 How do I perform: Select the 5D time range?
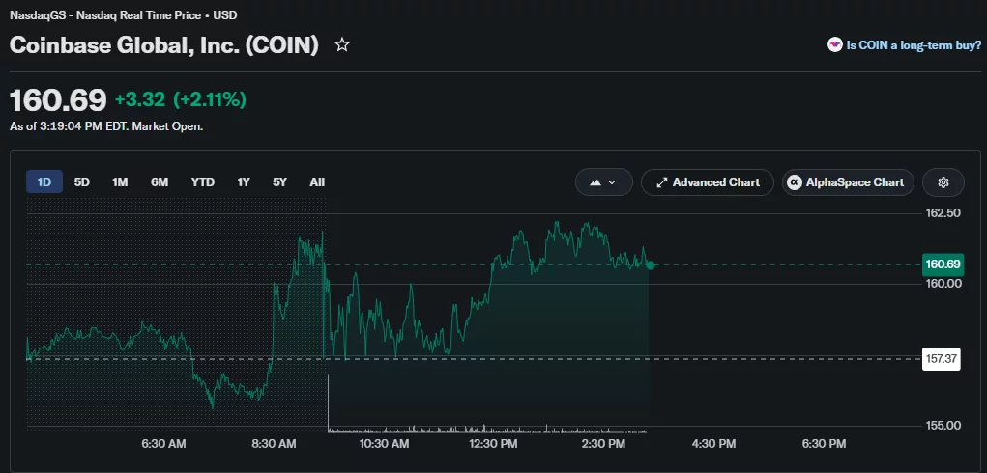click(82, 182)
